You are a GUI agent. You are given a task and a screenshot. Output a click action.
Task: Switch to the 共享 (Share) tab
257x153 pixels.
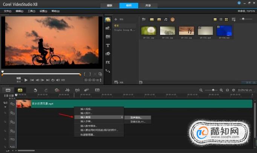(x=148, y=5)
